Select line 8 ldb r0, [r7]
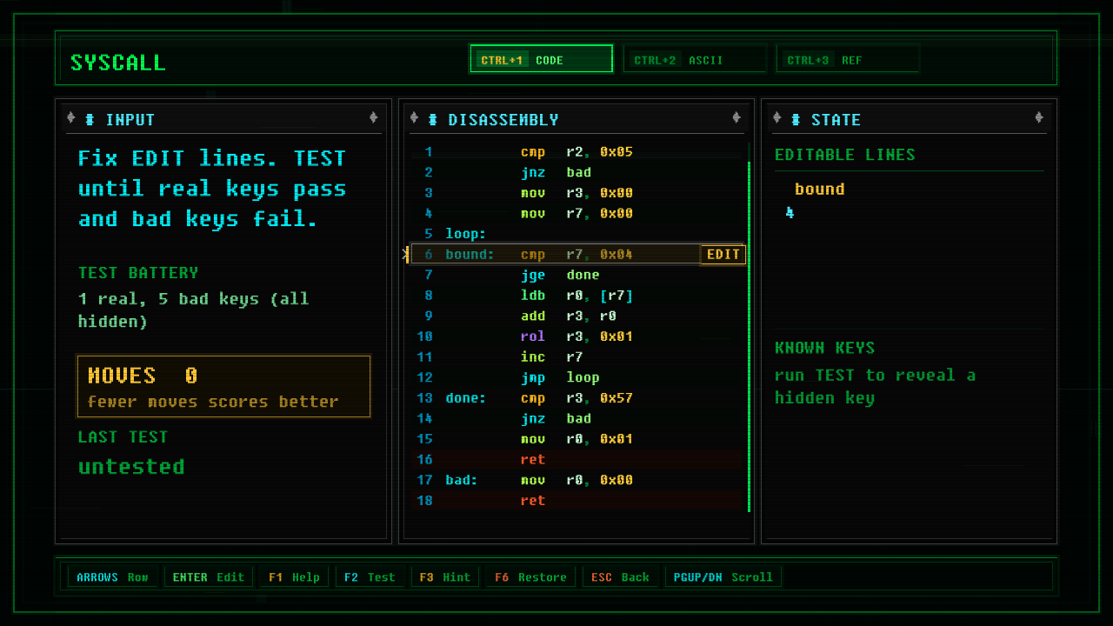 576,296
